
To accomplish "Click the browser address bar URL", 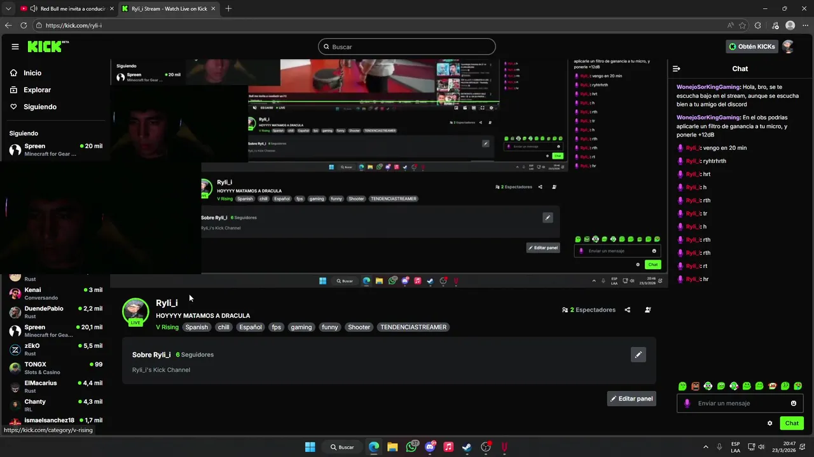I will (x=74, y=25).
